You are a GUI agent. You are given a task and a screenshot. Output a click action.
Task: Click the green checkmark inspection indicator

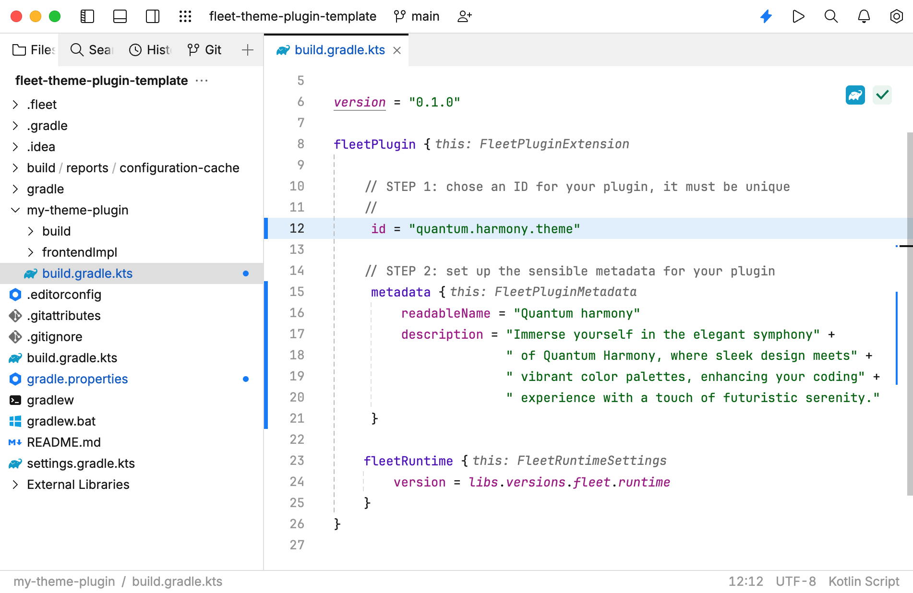tap(882, 95)
